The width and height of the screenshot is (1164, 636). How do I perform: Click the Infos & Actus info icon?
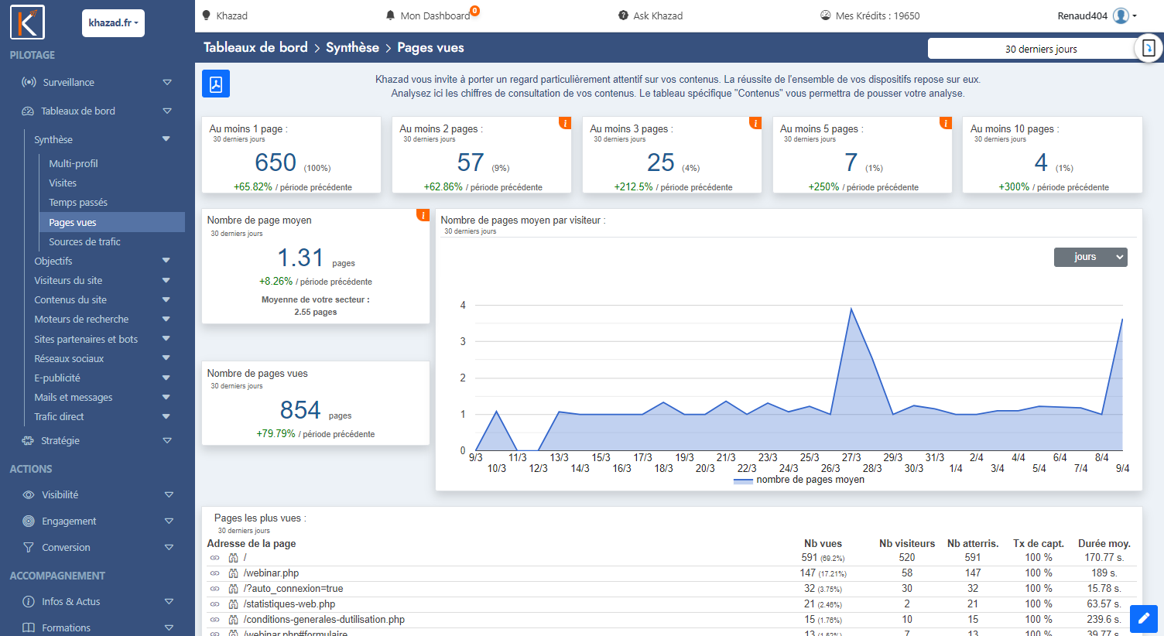[29, 601]
